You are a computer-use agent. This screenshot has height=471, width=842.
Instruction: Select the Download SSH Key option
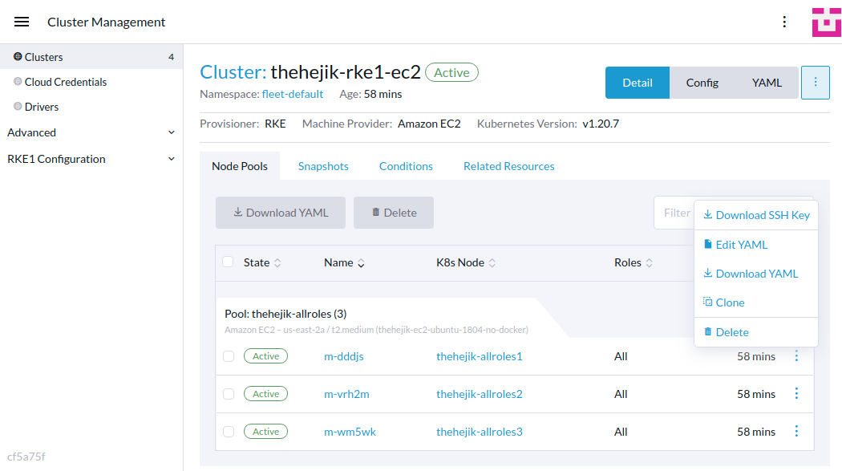756,214
